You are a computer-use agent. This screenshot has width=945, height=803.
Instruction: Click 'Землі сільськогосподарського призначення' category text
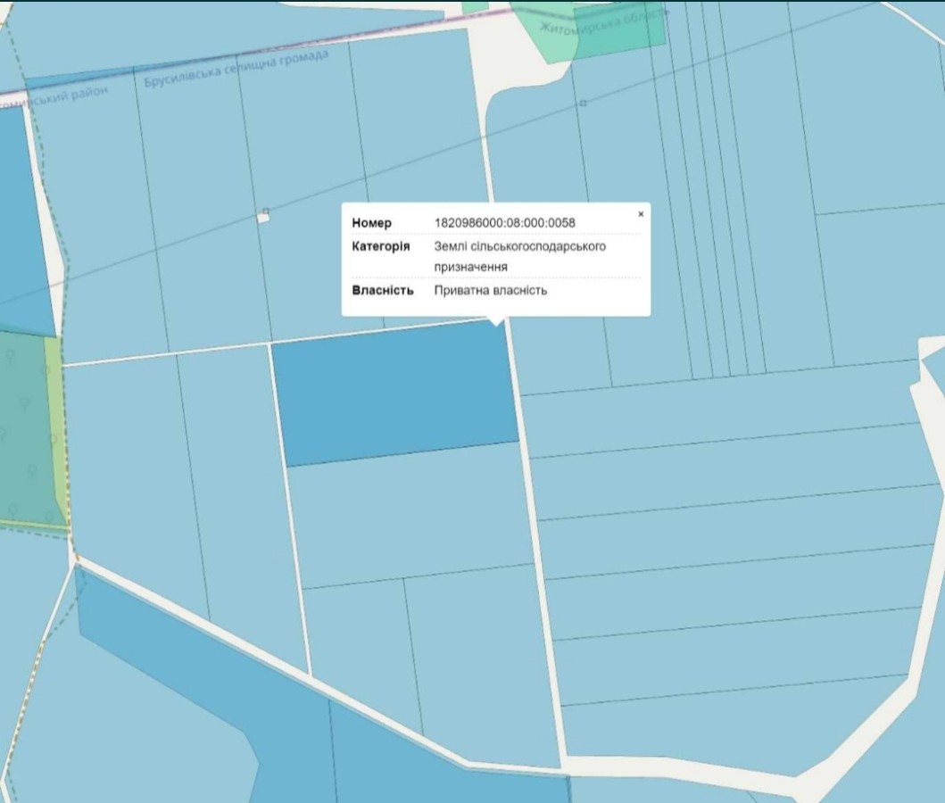pos(519,256)
